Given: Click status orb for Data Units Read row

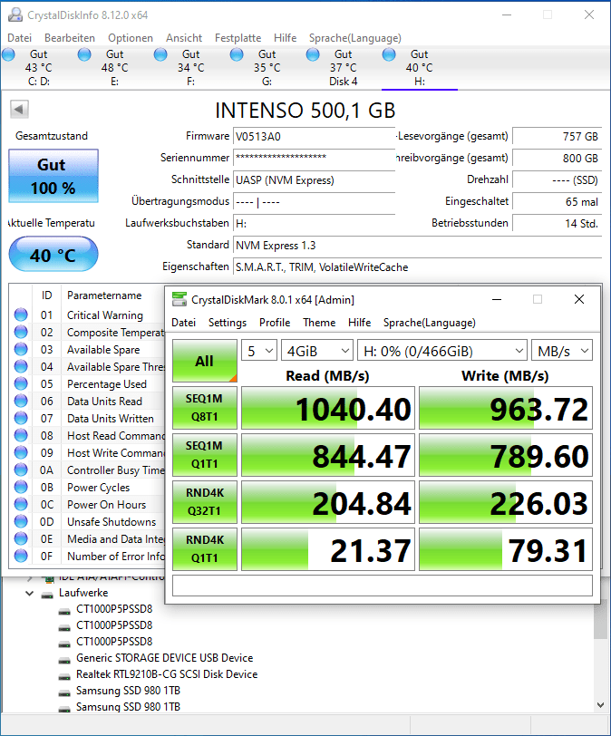Looking at the screenshot, I should click(x=21, y=401).
